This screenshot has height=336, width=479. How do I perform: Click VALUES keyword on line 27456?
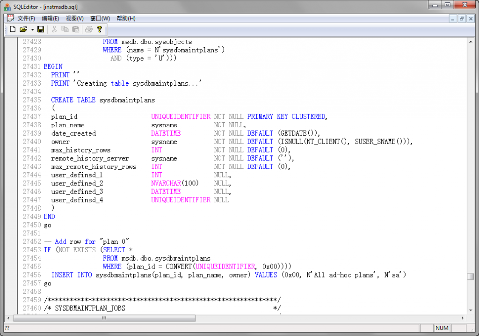(x=266, y=275)
